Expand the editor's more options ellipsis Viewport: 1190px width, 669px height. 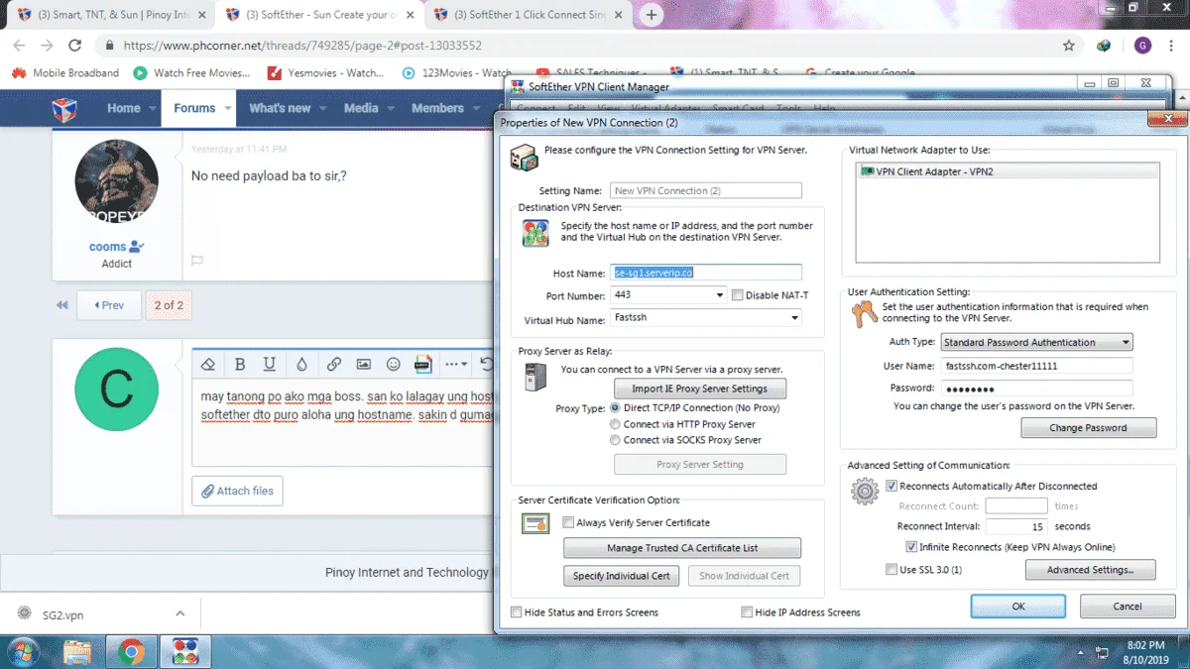coord(456,365)
